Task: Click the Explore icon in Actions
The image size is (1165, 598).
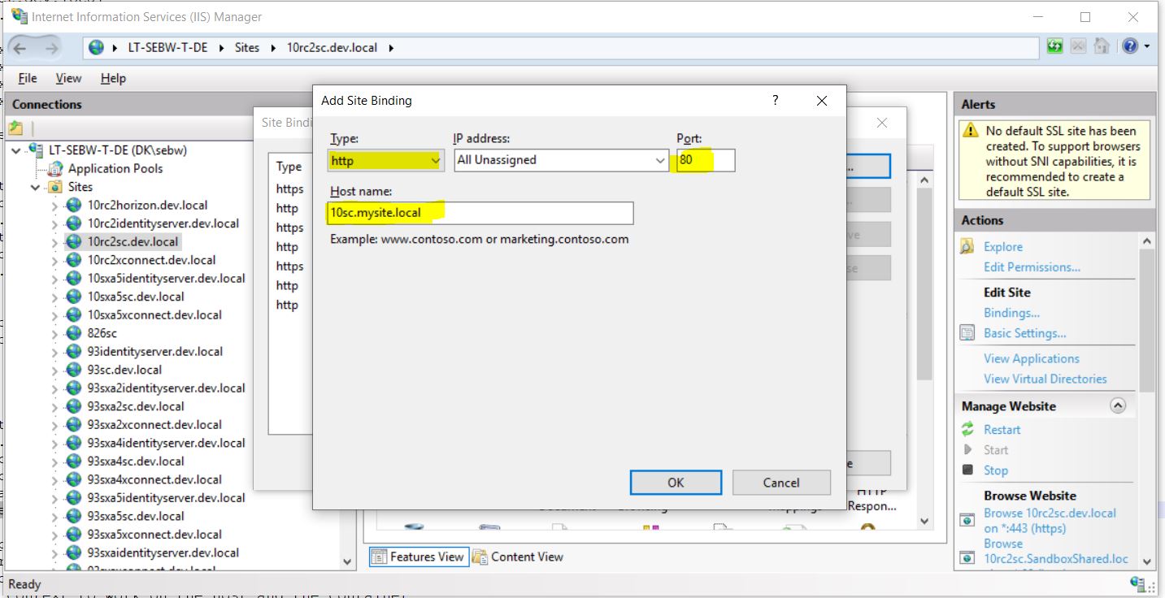Action: [967, 247]
